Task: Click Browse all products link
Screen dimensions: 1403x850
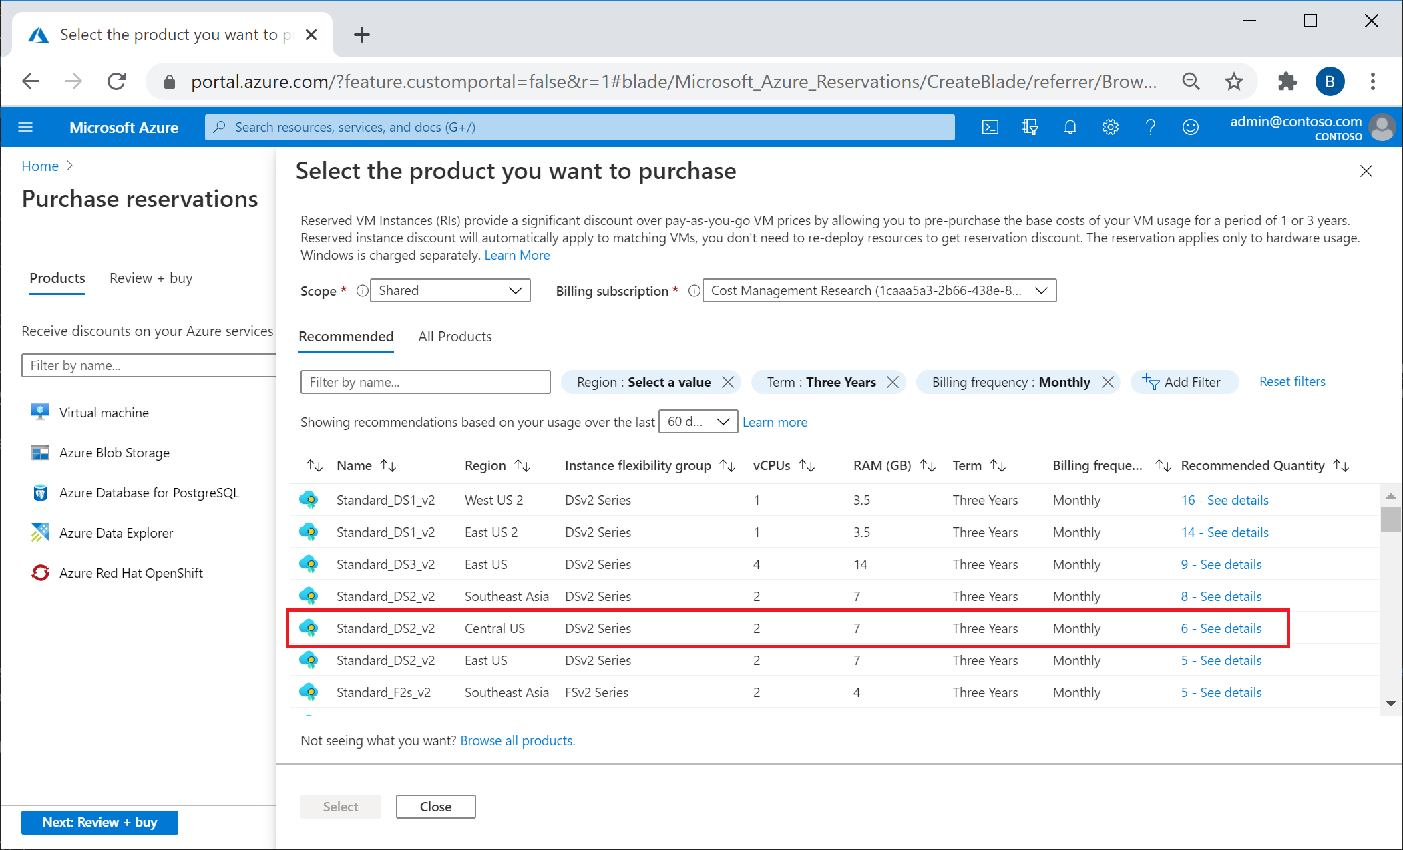Action: [x=516, y=738]
